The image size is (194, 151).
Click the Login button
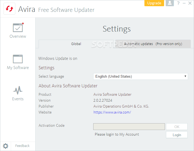point(177,135)
